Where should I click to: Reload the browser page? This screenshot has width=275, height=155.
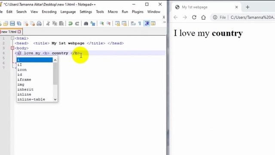pyautogui.click(x=194, y=17)
